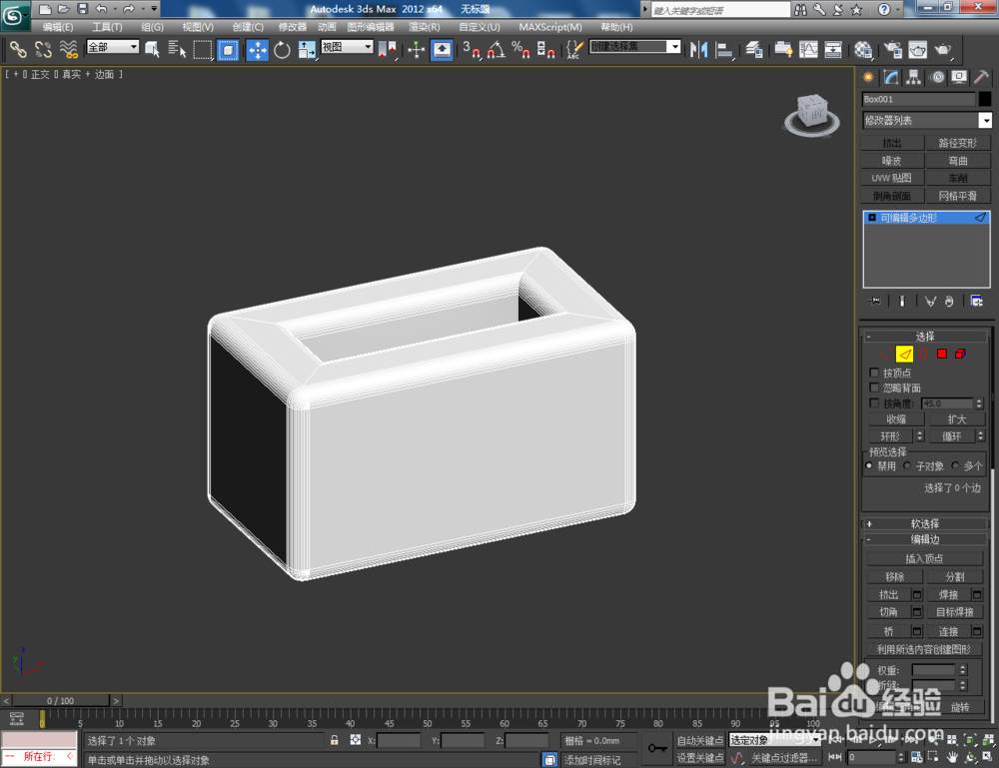The image size is (999, 768).
Task: Click the teapot Render Production icon
Action: coord(942,49)
